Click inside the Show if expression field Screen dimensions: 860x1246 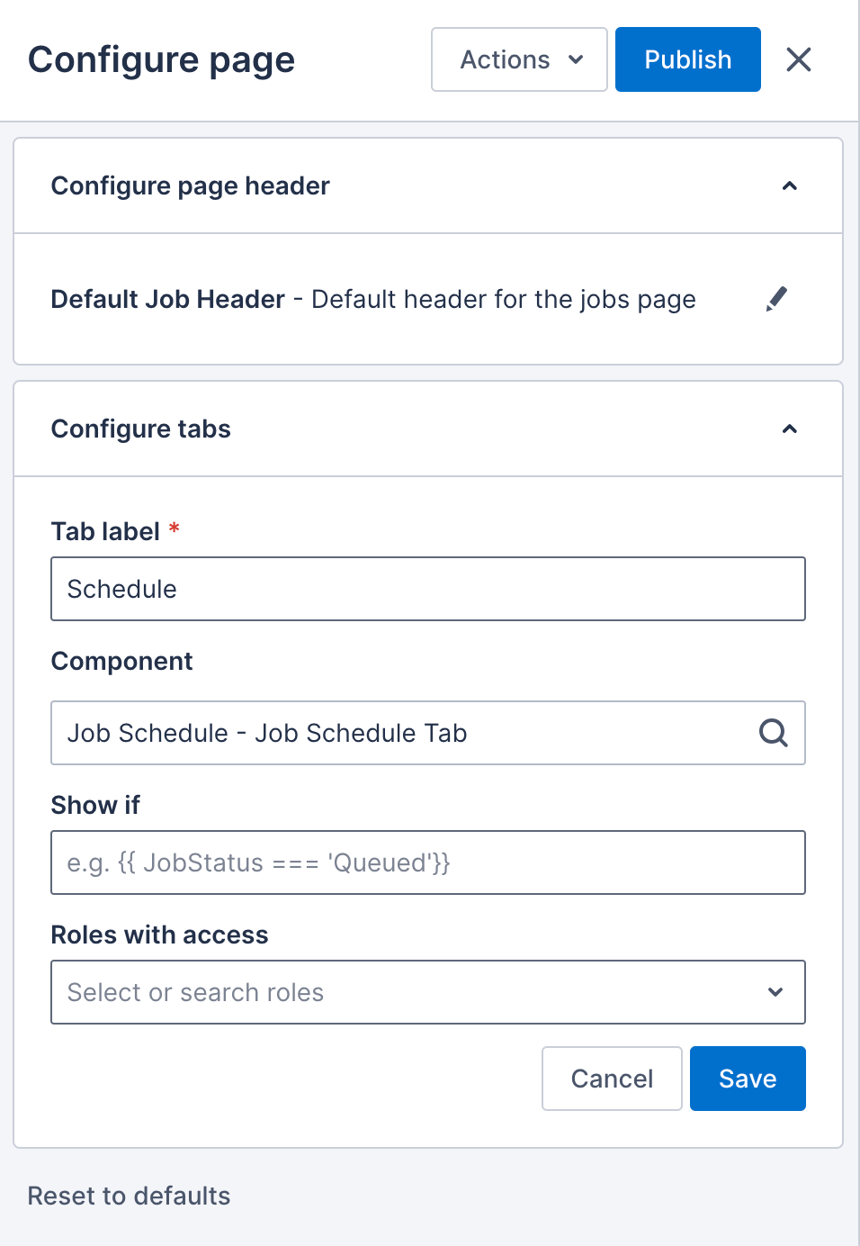coord(428,862)
